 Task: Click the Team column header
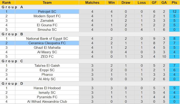47,3
